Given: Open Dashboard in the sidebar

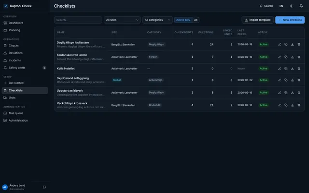Looking at the screenshot, I should coord(25,23).
